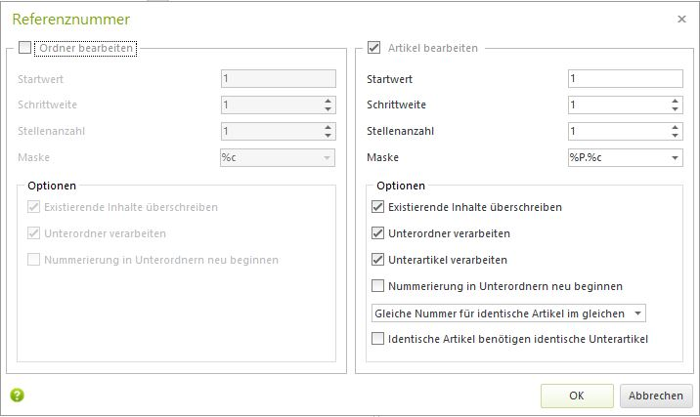The image size is (700, 417).
Task: Increase Artikel Schrittweite with up arrow
Action: (675, 101)
